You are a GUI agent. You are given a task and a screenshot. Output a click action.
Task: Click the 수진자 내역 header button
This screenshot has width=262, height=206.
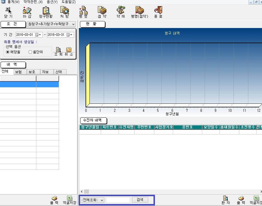coord(94,120)
